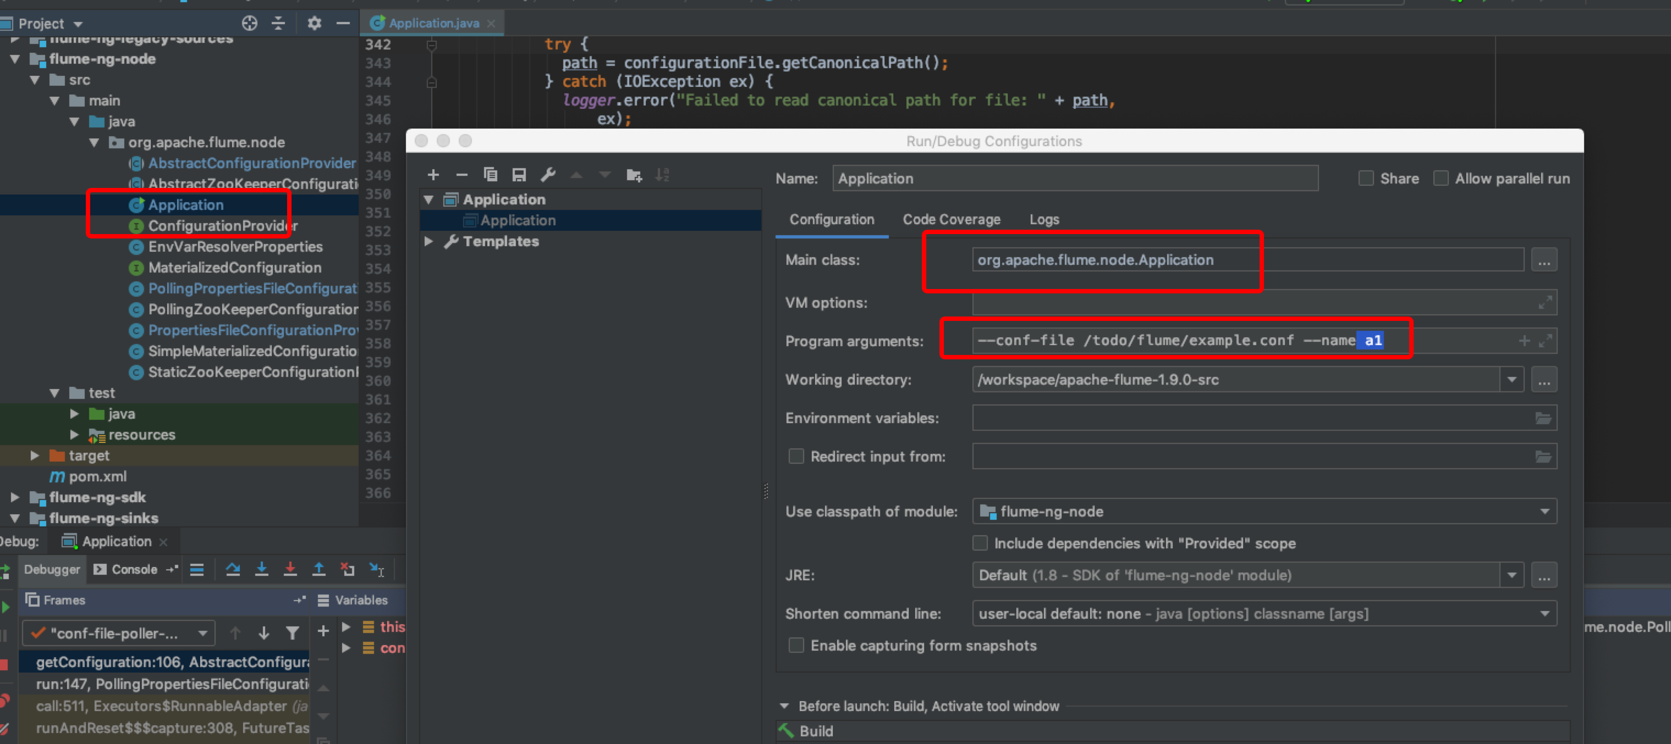The width and height of the screenshot is (1671, 744).
Task: Add a new run configuration with the plus icon
Action: click(433, 175)
